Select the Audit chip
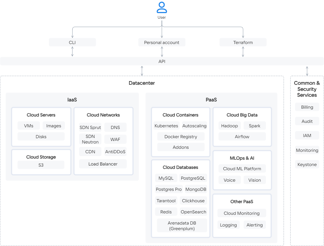Screen dimensions: 324x246 307,121
